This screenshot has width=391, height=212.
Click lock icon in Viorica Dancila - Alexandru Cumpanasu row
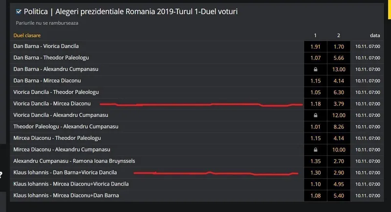tap(315, 115)
